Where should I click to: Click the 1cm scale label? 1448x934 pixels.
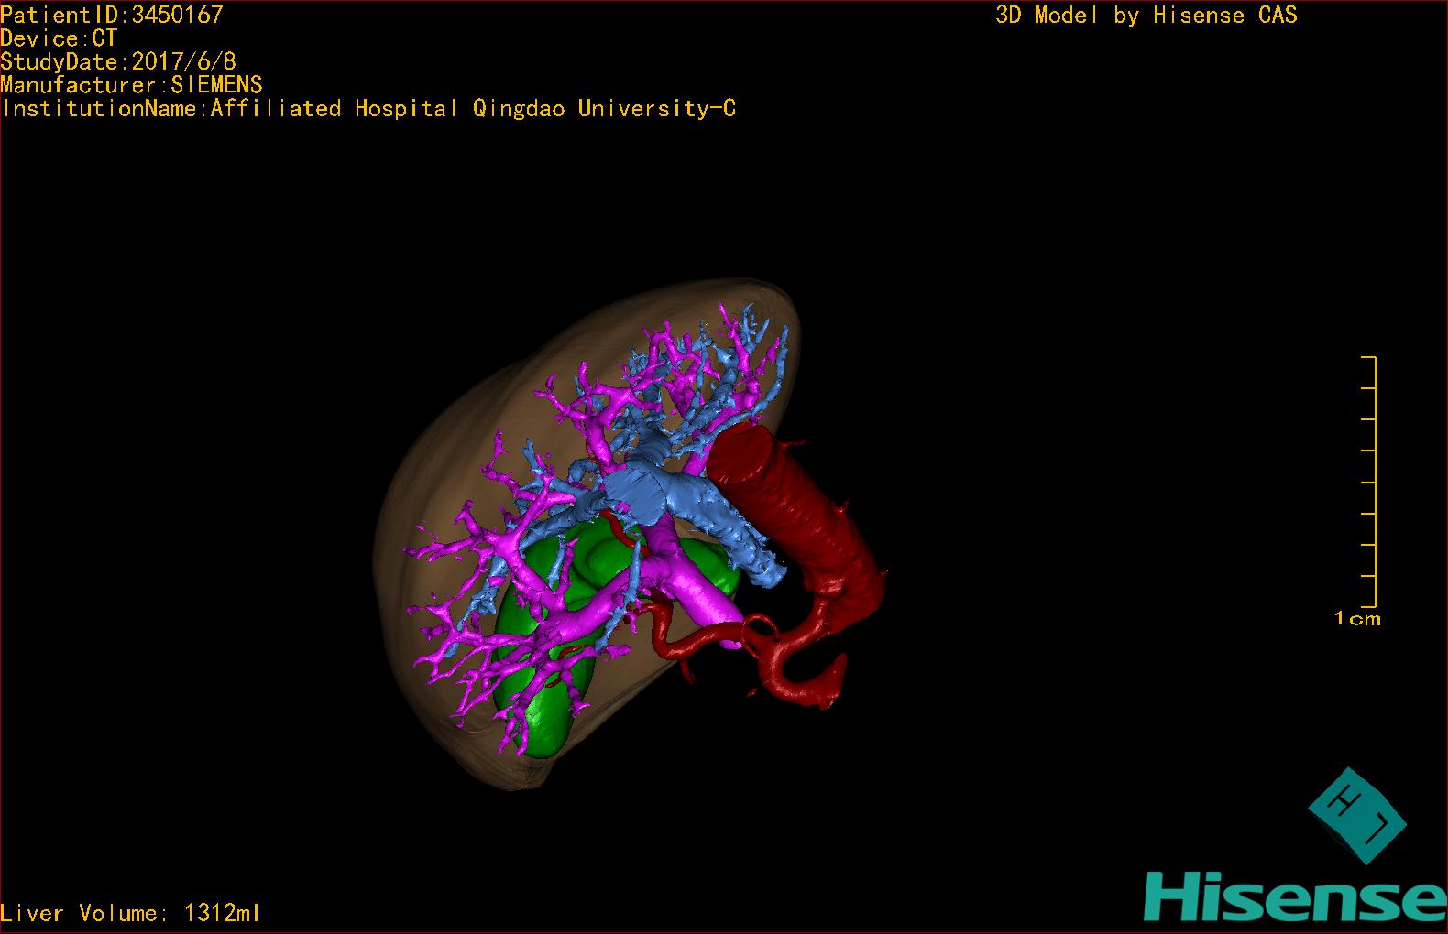pyautogui.click(x=1357, y=619)
